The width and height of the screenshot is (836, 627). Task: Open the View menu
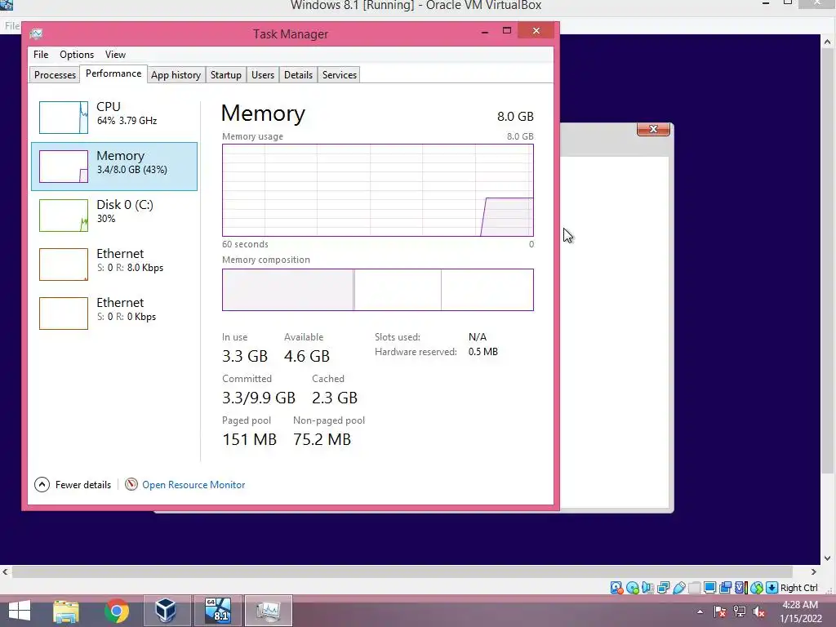point(115,55)
